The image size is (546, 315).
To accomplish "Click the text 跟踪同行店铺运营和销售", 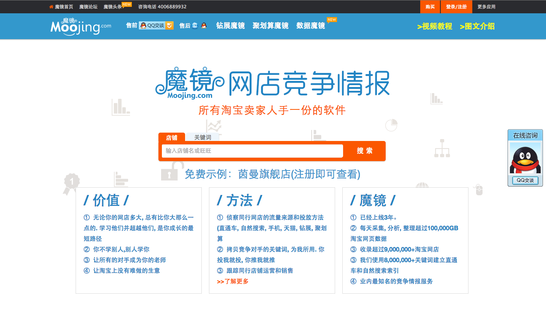I will [260, 271].
